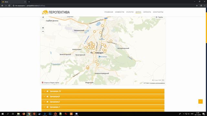The width and height of the screenshot is (207, 116).
Task: Open the Новости menu item
Action: pyautogui.click(x=120, y=12)
